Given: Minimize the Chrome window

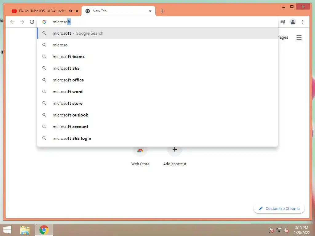Looking at the screenshot, I should [283, 7].
